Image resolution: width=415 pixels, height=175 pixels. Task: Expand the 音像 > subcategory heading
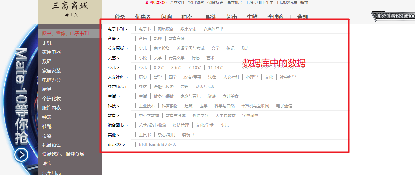(x=114, y=39)
